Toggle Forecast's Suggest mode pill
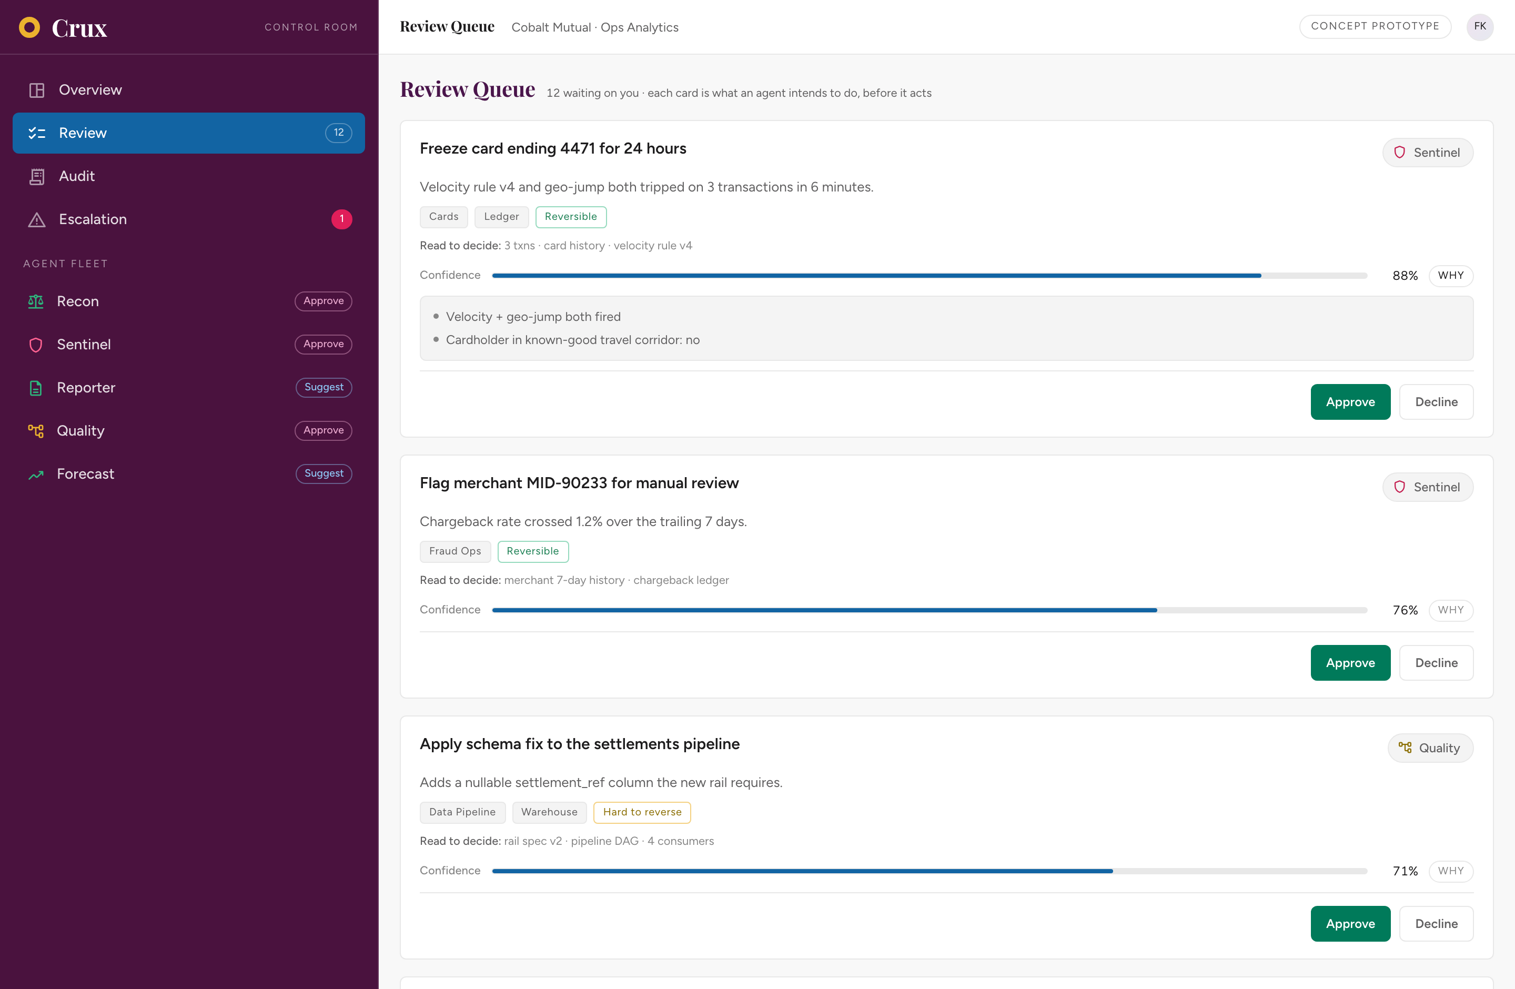 [x=324, y=474]
